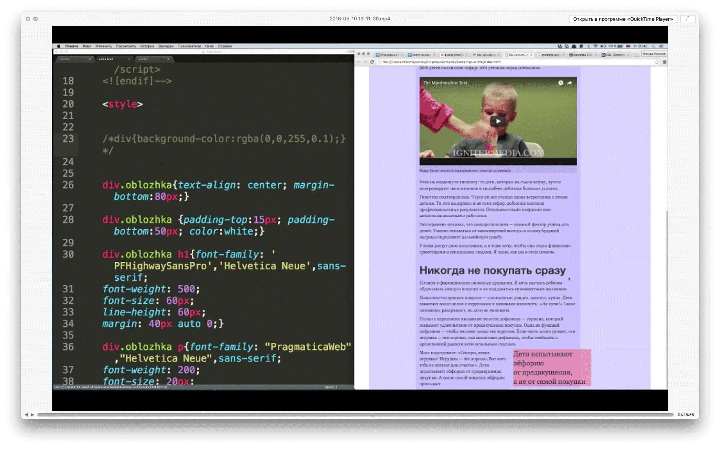Screen dimensions: 720x449
Task: Open video in QuickTime Player
Action: [x=623, y=19]
